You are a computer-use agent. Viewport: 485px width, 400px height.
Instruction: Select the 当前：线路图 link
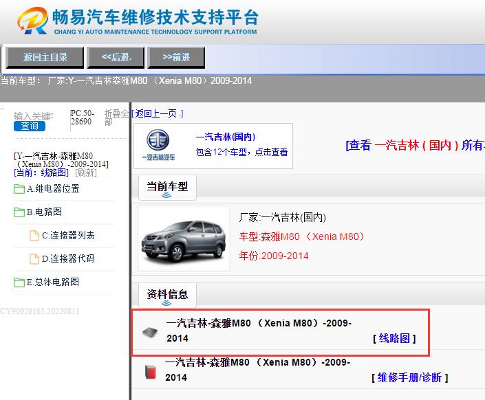[41, 173]
